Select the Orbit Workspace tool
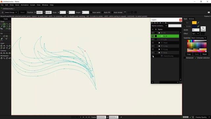The image size is (211, 119). 10,58
